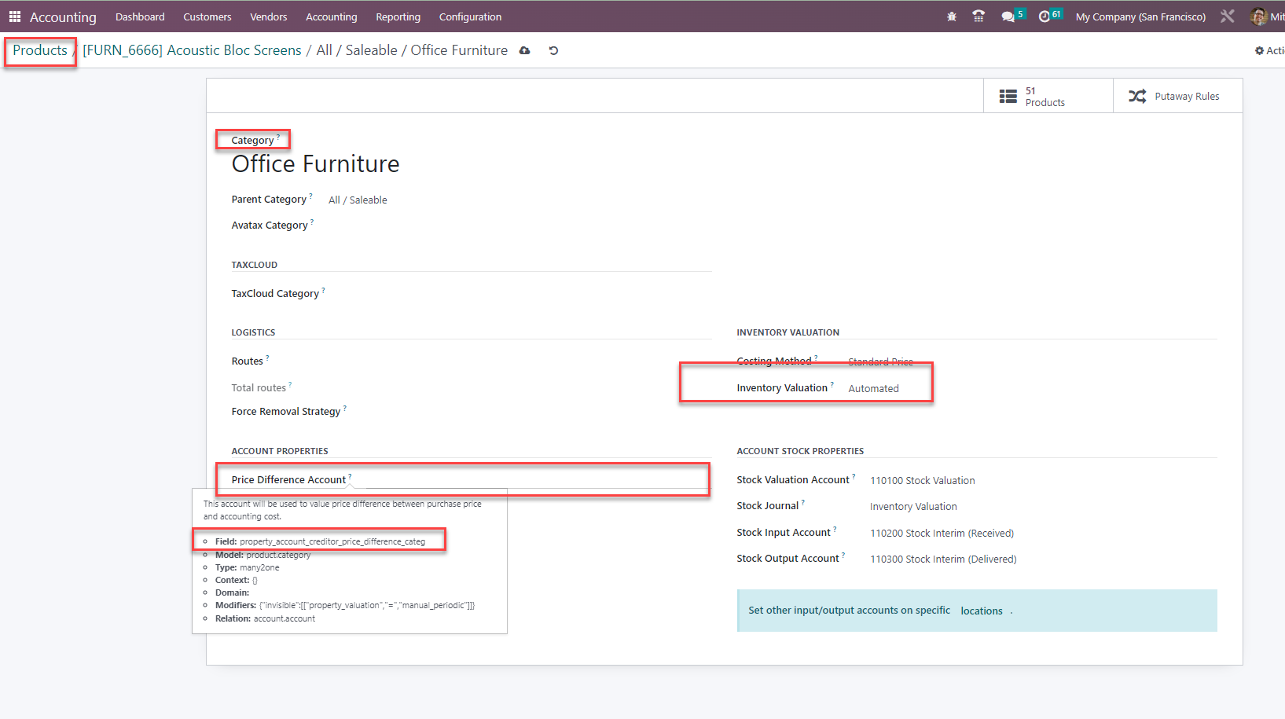Click the Putaway Rules shuffle icon

point(1137,96)
